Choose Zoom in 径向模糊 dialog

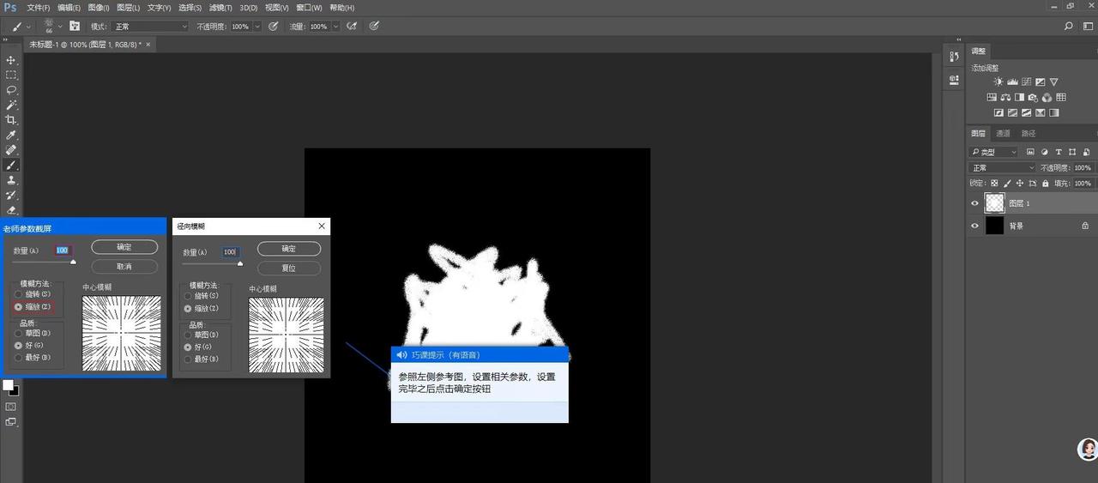[188, 308]
